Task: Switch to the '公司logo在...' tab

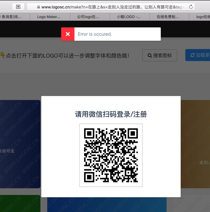Action: point(90,17)
